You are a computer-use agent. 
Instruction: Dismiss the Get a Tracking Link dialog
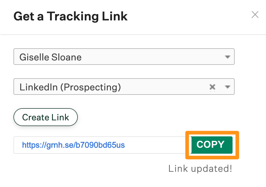(x=255, y=15)
